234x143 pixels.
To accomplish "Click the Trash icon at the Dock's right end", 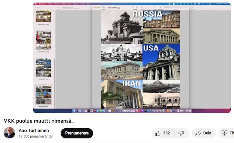I will [190, 111].
